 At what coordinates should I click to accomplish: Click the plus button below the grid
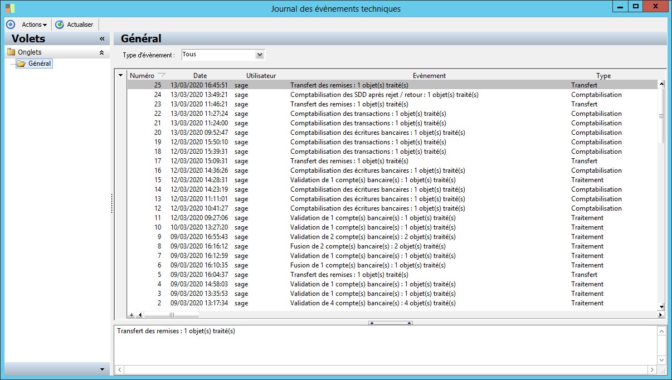tap(132, 315)
